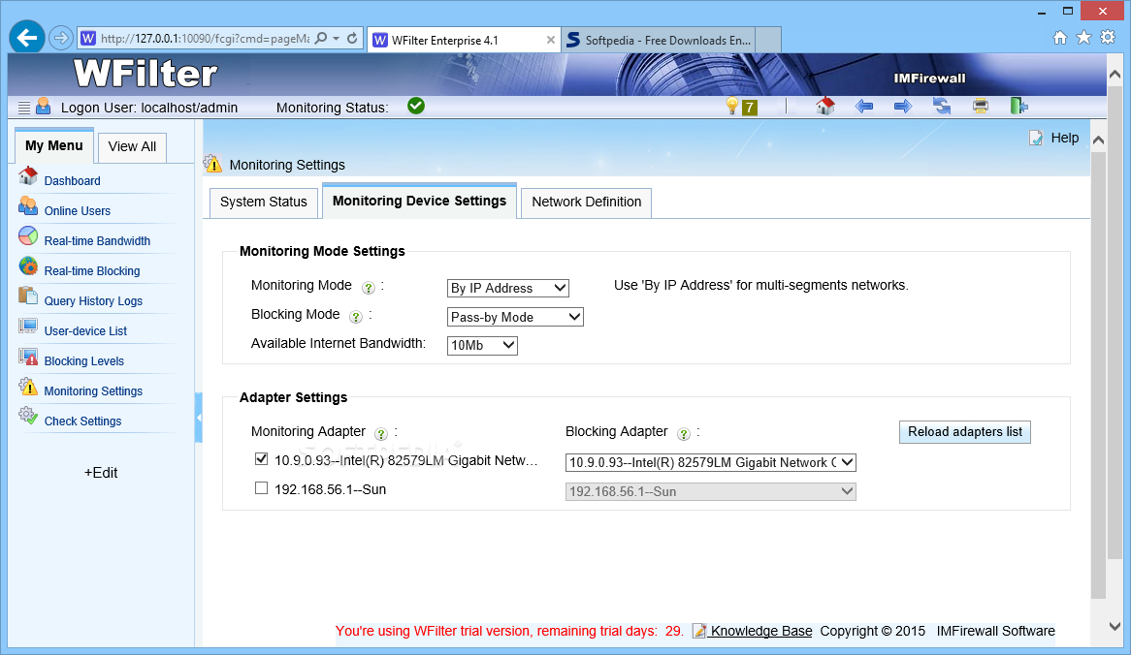Click the Monitoring Mode help question icon
Screen dimensions: 1131x655
point(369,288)
